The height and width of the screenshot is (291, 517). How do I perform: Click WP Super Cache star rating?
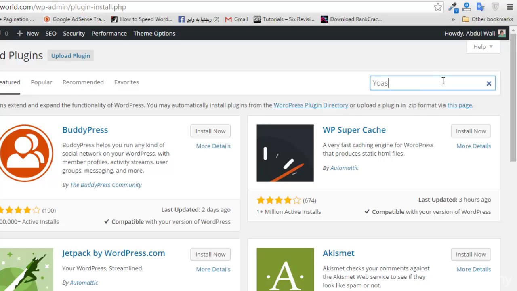point(279,200)
